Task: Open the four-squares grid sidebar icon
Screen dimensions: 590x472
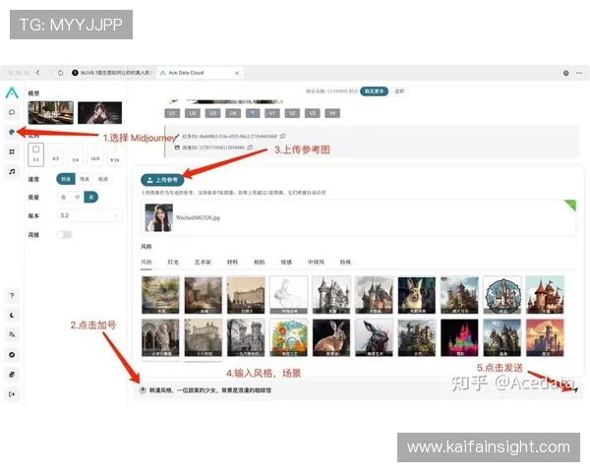Action: [x=12, y=151]
